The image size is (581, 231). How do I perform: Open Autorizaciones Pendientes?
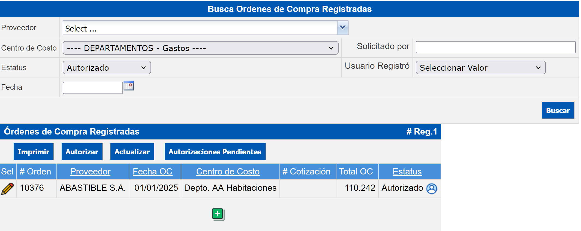(x=215, y=152)
